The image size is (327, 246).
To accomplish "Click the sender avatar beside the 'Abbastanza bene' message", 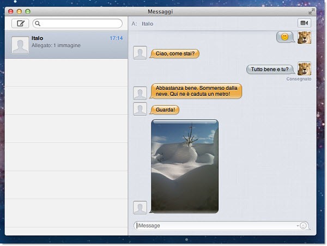I will [x=140, y=93].
